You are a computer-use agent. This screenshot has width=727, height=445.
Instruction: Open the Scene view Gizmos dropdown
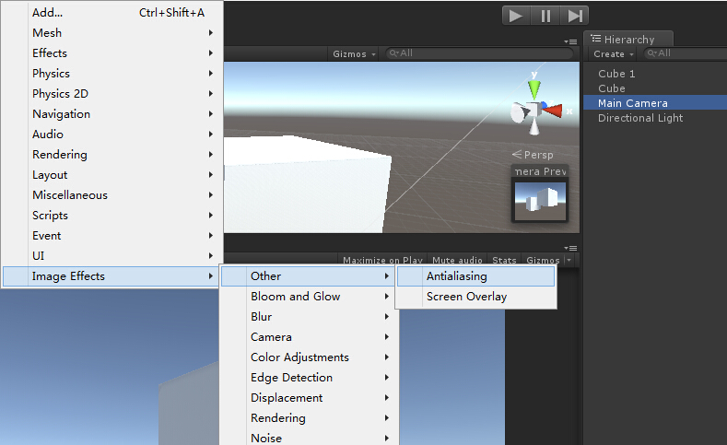click(354, 53)
